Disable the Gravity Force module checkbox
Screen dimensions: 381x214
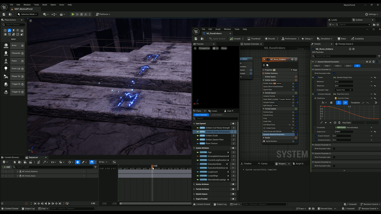point(295,115)
